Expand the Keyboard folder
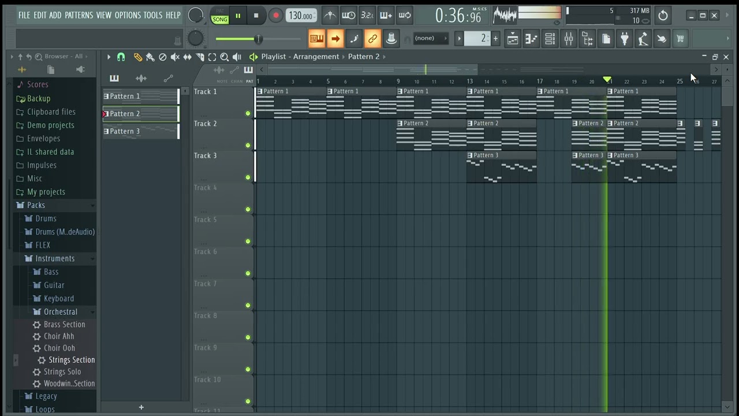The image size is (739, 416). tap(58, 299)
